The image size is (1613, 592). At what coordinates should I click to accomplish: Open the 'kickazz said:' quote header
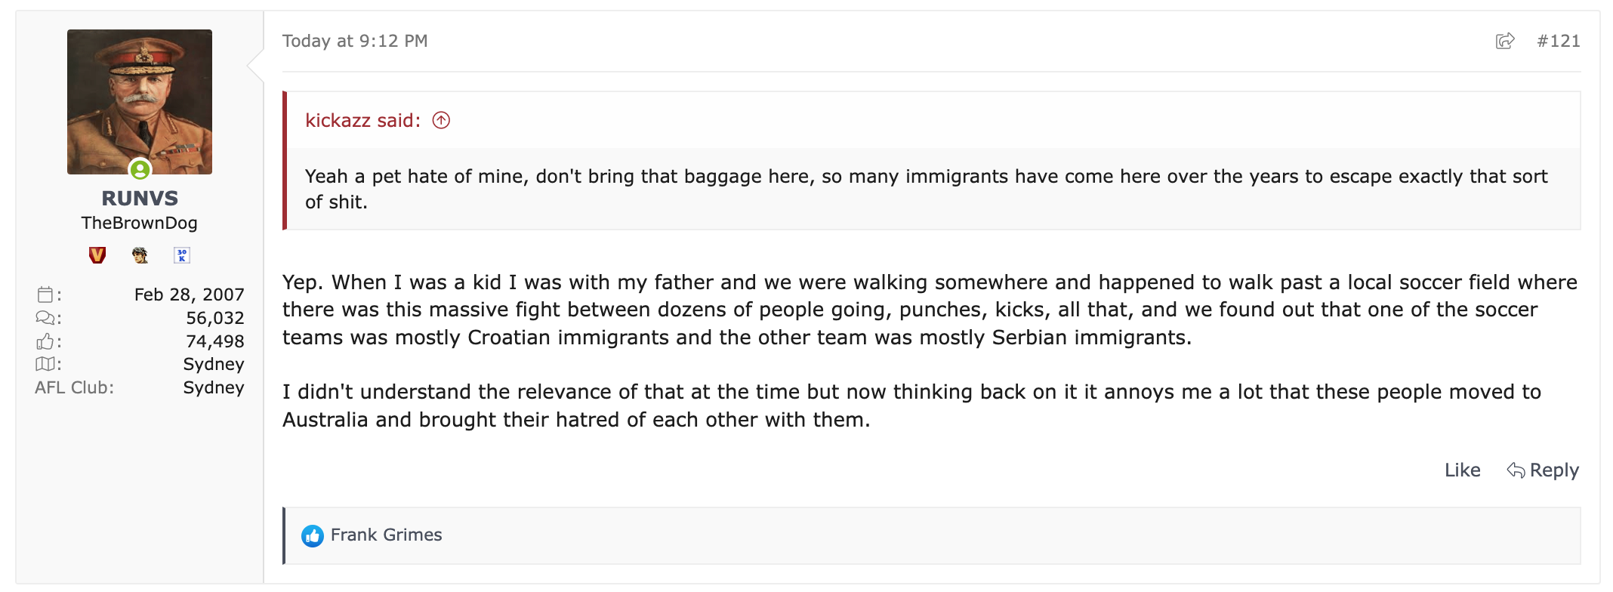[362, 120]
